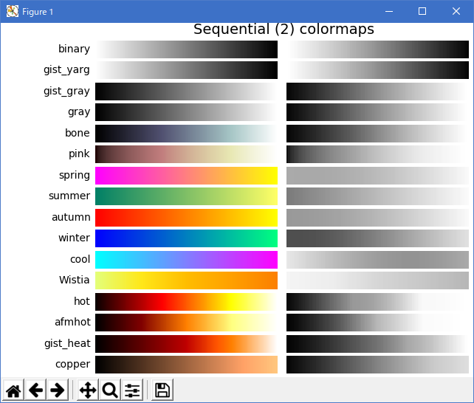Click grayscale lightness bar beside Wistia
This screenshot has height=403, width=474.
(377, 280)
